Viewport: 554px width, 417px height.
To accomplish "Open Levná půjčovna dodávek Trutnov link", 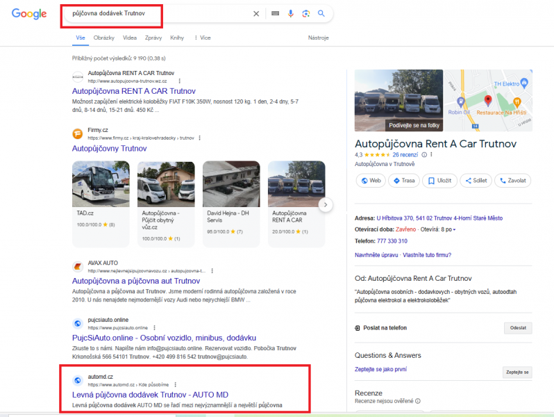I will click(x=150, y=395).
